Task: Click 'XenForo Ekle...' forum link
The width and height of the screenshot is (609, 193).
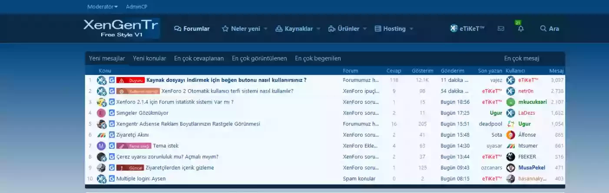Action: point(361,146)
